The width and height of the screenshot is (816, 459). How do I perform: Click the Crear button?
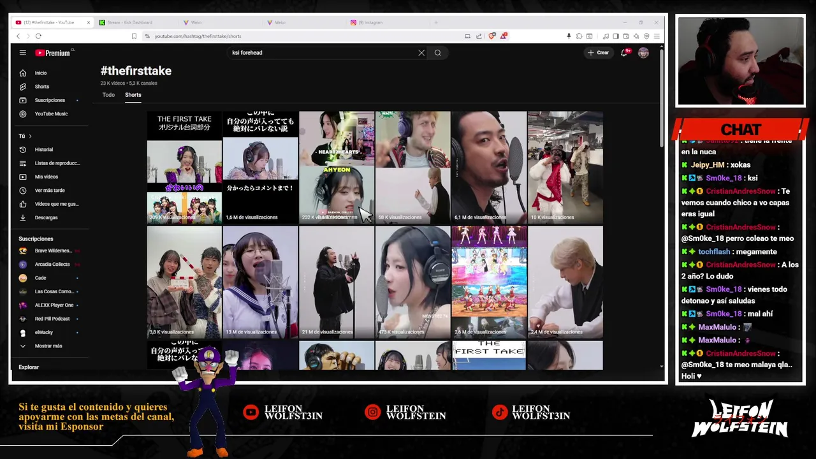coord(599,53)
